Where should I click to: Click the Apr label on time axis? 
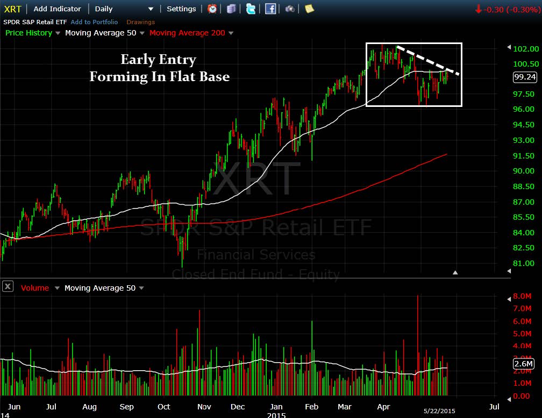(383, 407)
